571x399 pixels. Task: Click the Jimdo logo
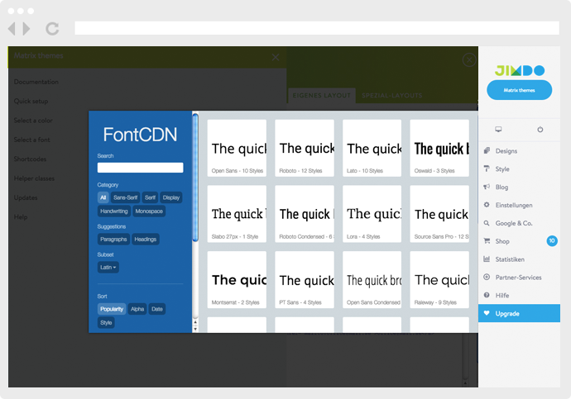(x=520, y=70)
